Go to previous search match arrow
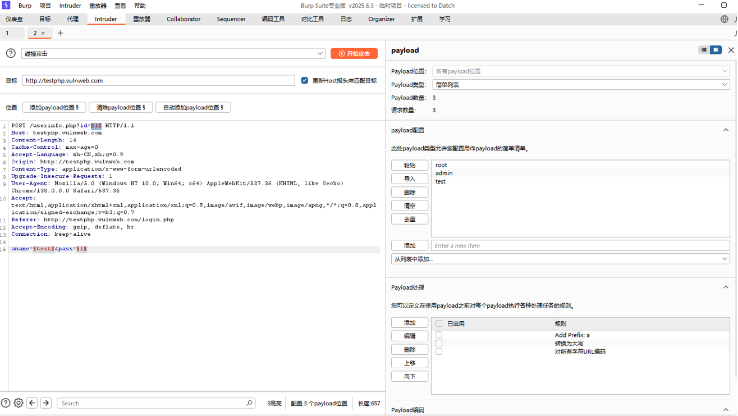738x416 pixels. click(32, 403)
